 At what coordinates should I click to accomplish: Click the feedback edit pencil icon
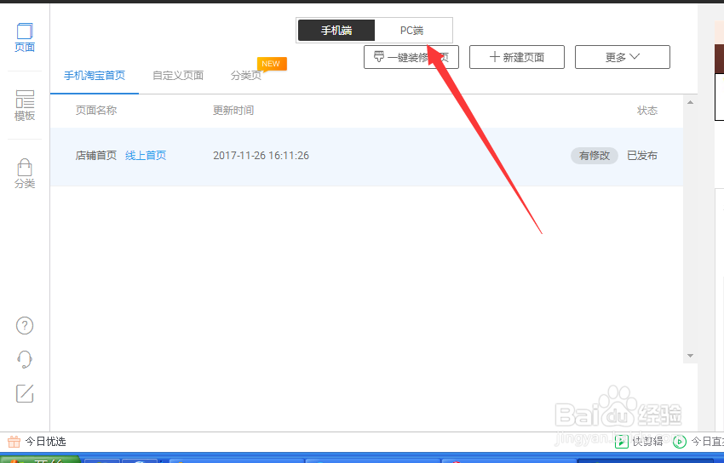coord(25,393)
